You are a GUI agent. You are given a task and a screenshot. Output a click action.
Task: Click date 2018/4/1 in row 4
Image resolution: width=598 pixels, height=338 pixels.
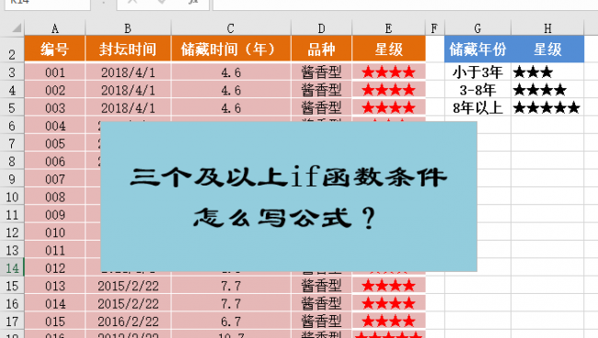coord(128,90)
